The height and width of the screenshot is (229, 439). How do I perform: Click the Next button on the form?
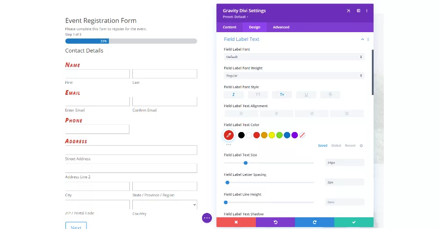pyautogui.click(x=76, y=226)
